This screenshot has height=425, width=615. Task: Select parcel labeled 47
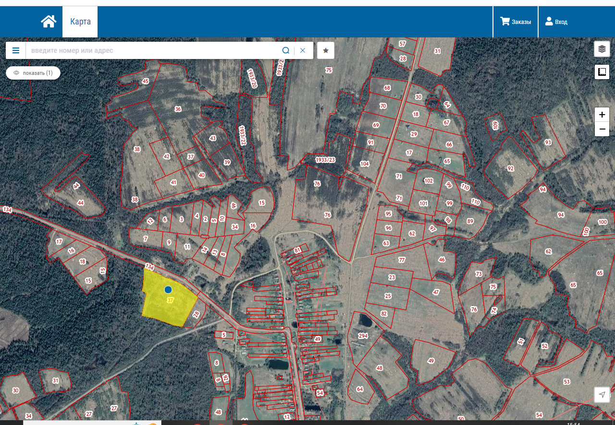[436, 292]
